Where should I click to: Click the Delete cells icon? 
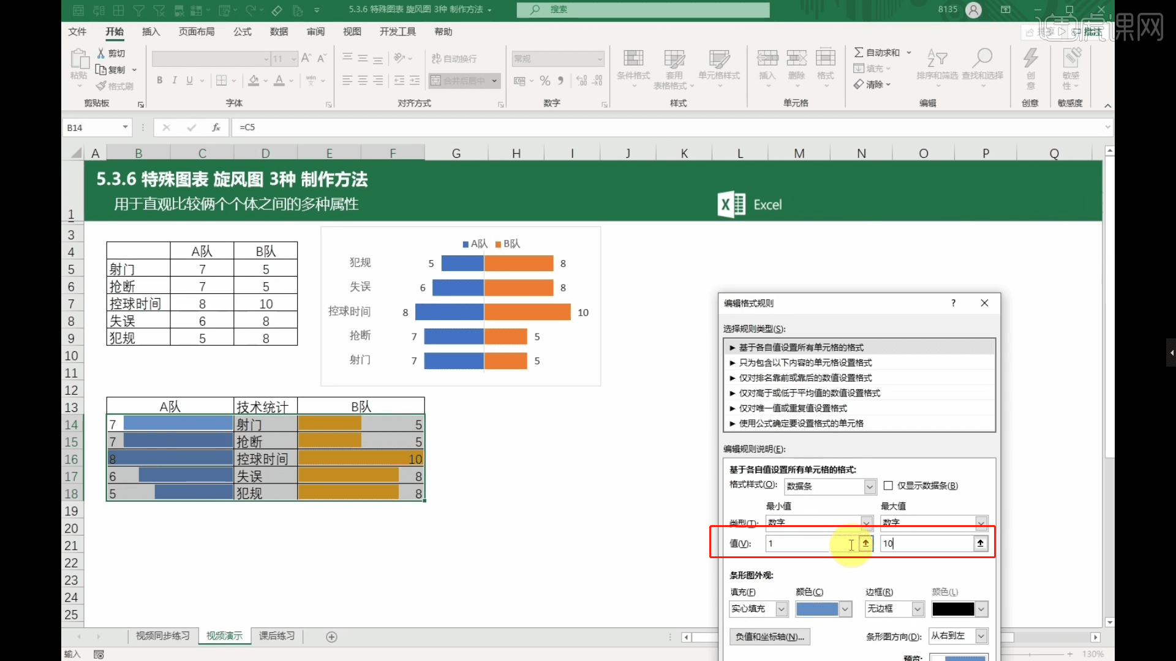click(796, 58)
